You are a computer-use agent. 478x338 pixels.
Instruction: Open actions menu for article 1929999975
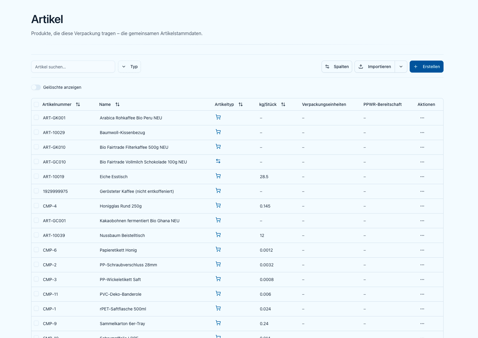click(422, 191)
